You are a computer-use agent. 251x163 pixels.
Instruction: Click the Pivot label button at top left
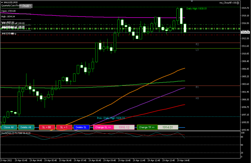tap(26, 6)
